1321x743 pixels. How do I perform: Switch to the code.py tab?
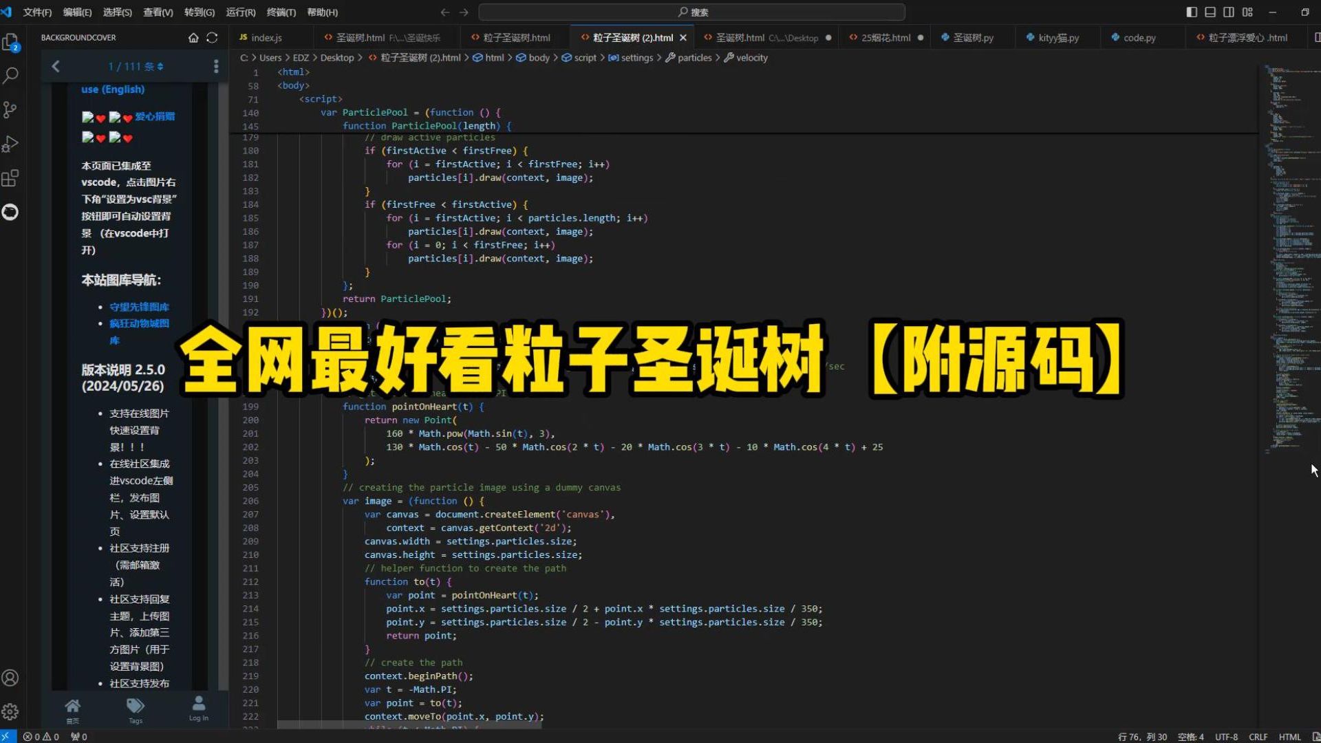(1139, 38)
